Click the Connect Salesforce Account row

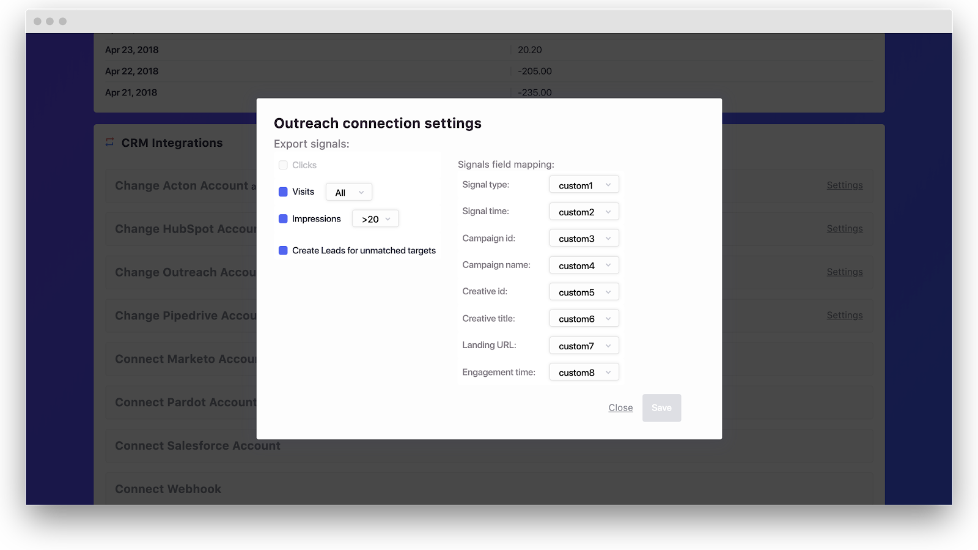197,446
